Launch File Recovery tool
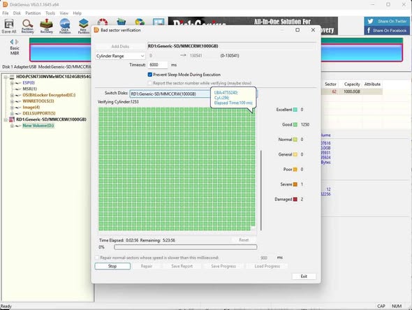Screen dimensions: 412x310 [46, 27]
